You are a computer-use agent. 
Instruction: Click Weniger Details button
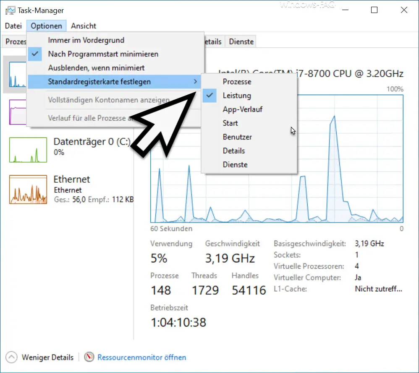click(39, 357)
